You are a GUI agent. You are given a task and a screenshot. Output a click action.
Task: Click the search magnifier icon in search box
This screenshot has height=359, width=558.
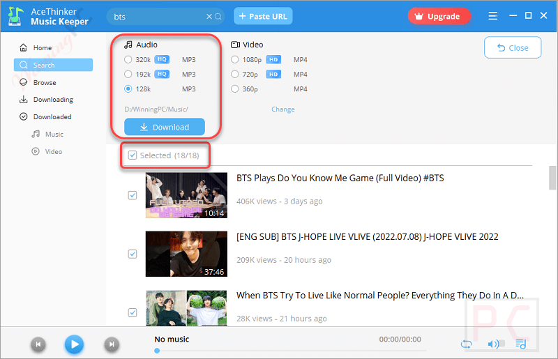coord(218,17)
